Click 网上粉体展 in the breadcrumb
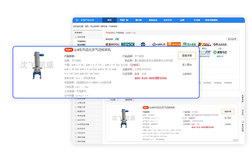The height and width of the screenshot is (163, 252). tap(95, 26)
